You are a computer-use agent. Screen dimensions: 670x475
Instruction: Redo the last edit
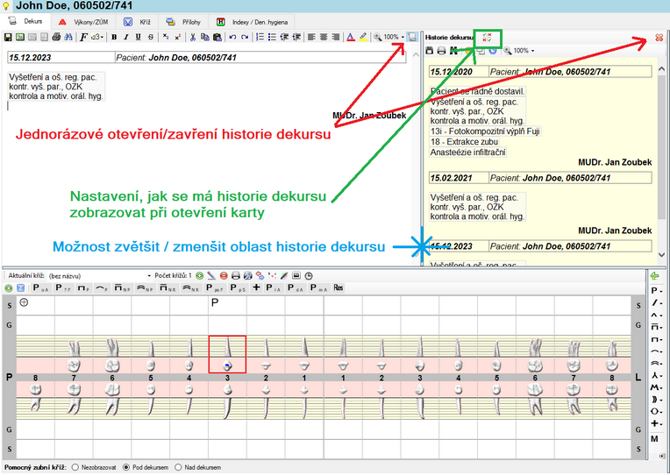tap(245, 37)
